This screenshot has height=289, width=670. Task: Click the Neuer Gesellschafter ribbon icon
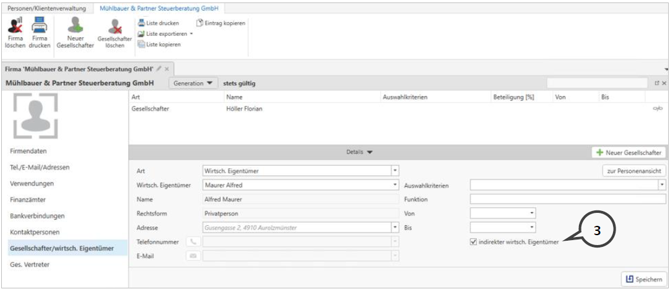pos(75,26)
